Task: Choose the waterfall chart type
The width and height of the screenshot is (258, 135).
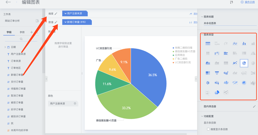Action: (x=217, y=53)
